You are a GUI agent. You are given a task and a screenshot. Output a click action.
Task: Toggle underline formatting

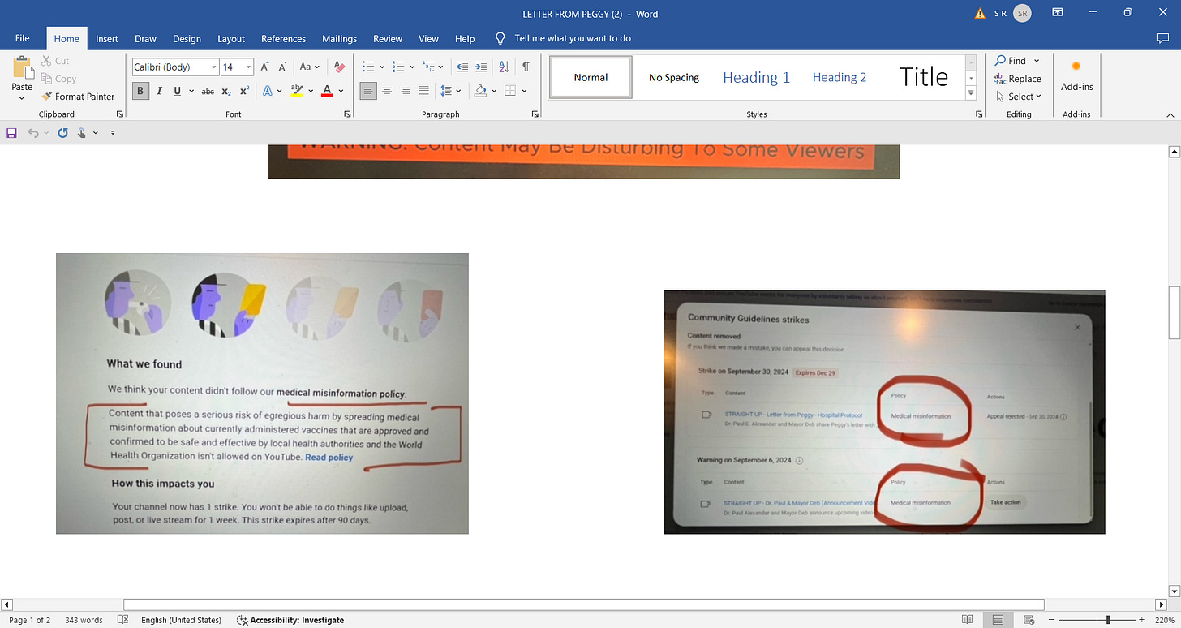click(178, 91)
